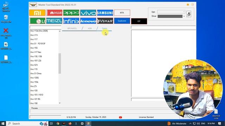The height and width of the screenshot is (126, 225).
Task: Show hidden system tray icons
Action: coord(190,124)
